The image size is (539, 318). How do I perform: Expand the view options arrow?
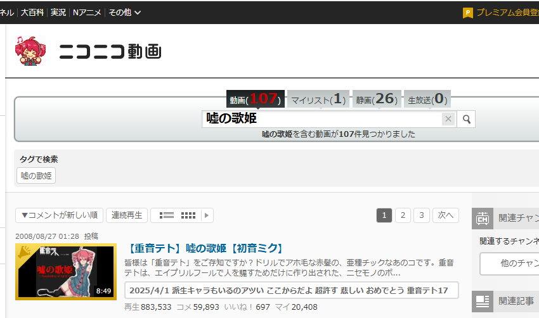207,215
